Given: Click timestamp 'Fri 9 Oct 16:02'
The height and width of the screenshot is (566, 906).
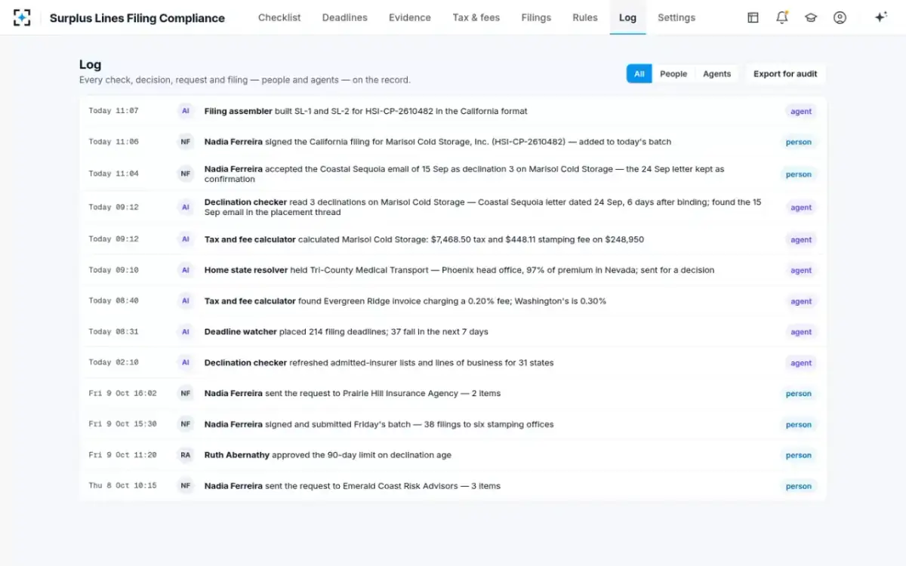Looking at the screenshot, I should point(122,393).
